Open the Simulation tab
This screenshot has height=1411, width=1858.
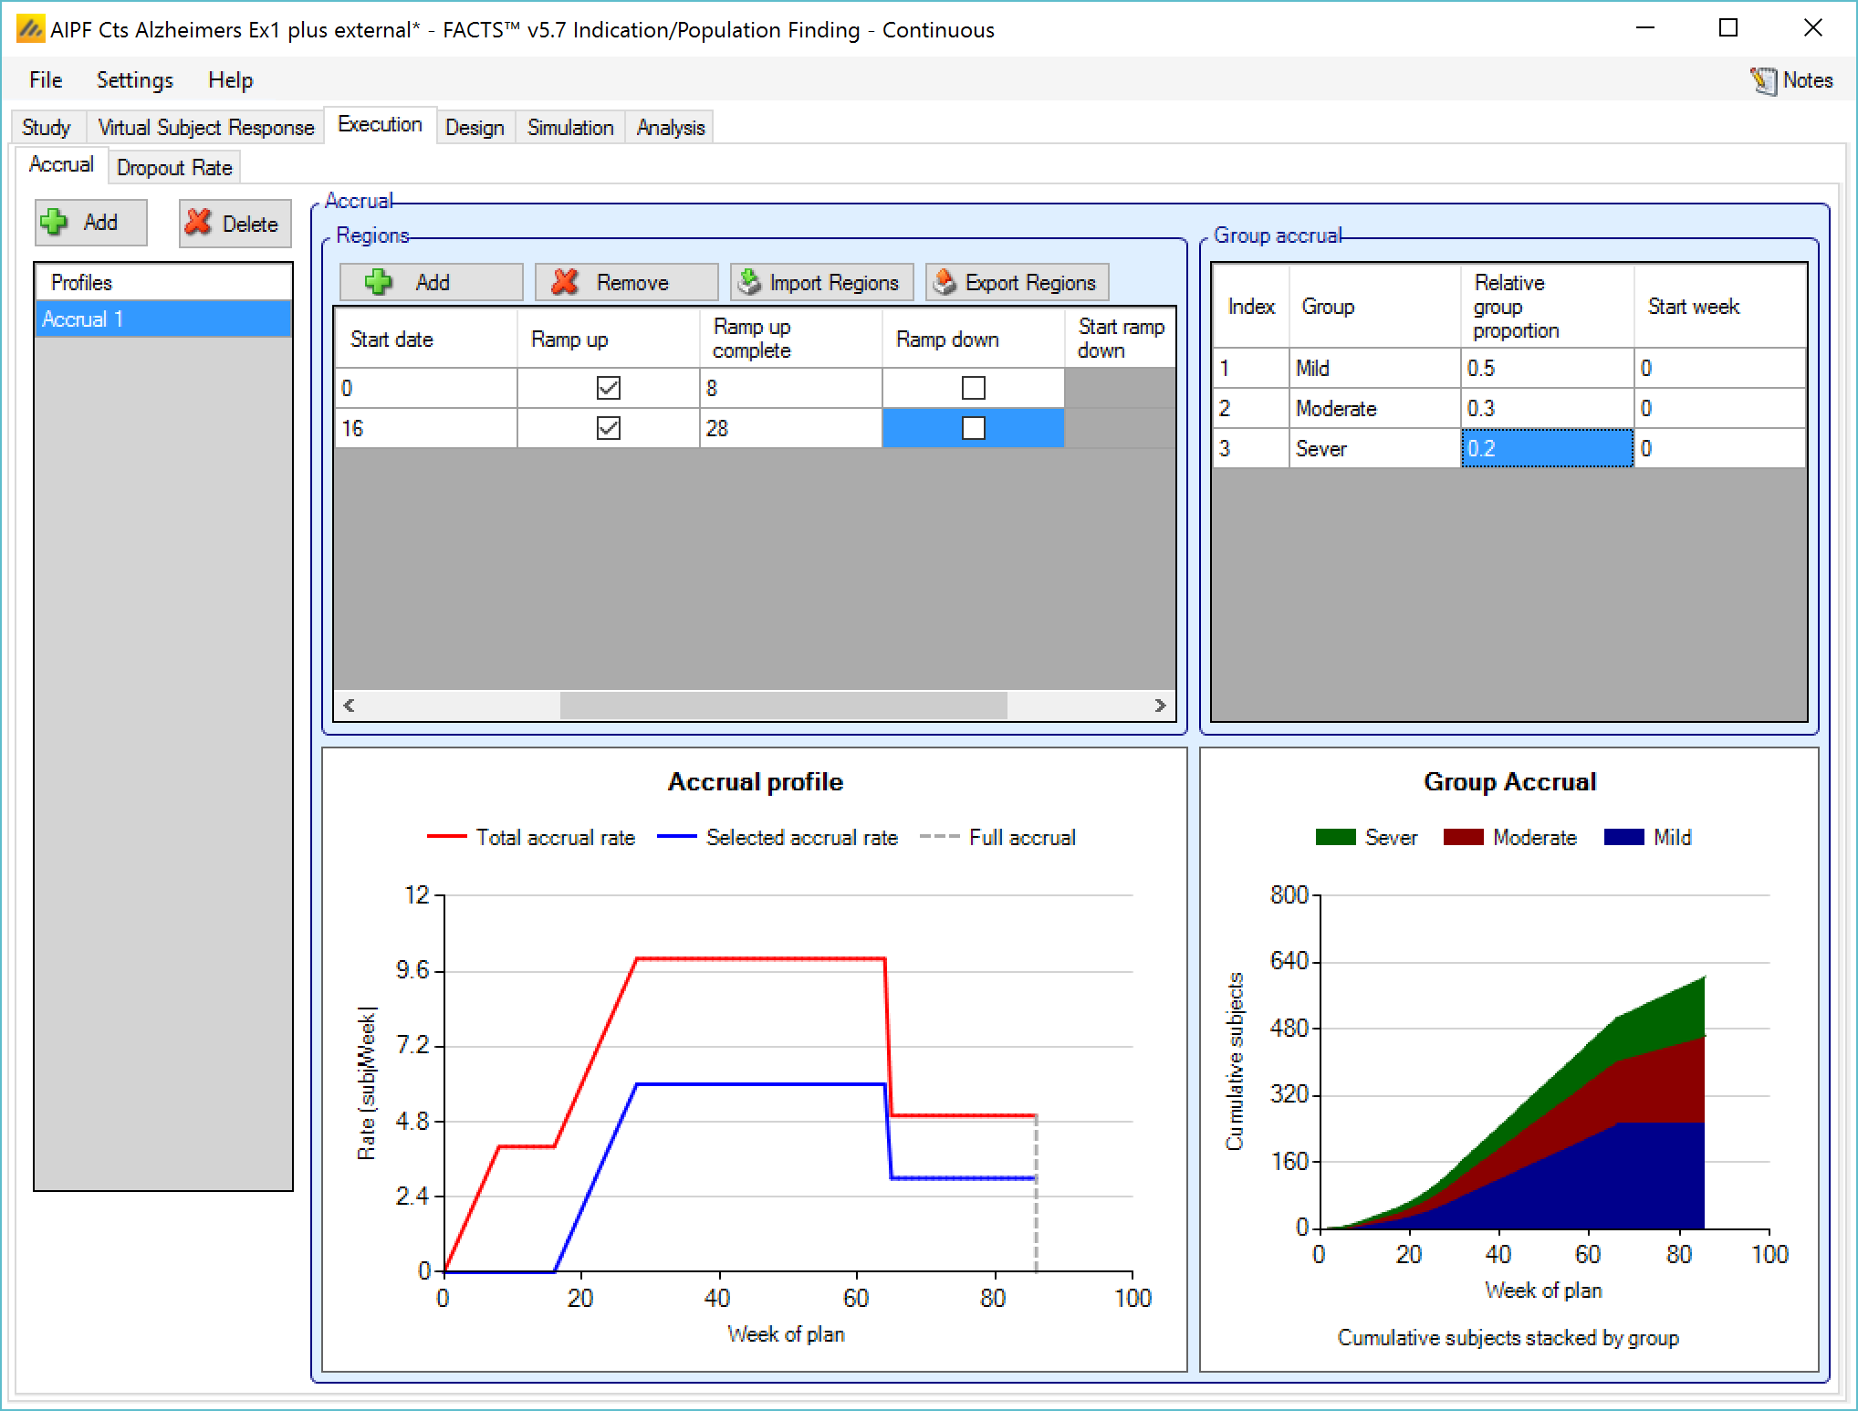(569, 128)
